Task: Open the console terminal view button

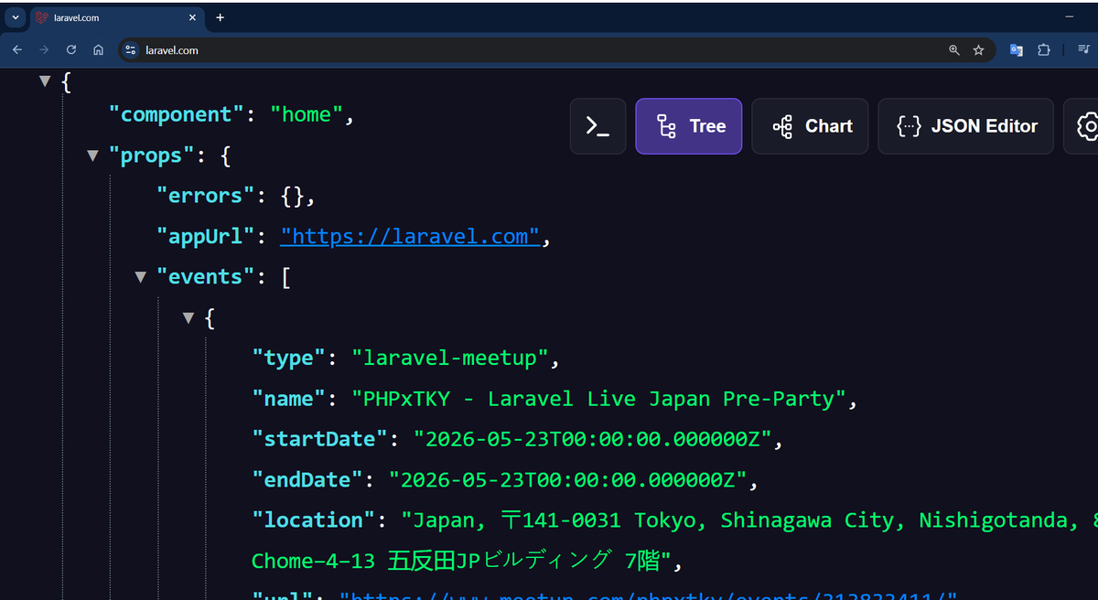Action: pos(597,126)
